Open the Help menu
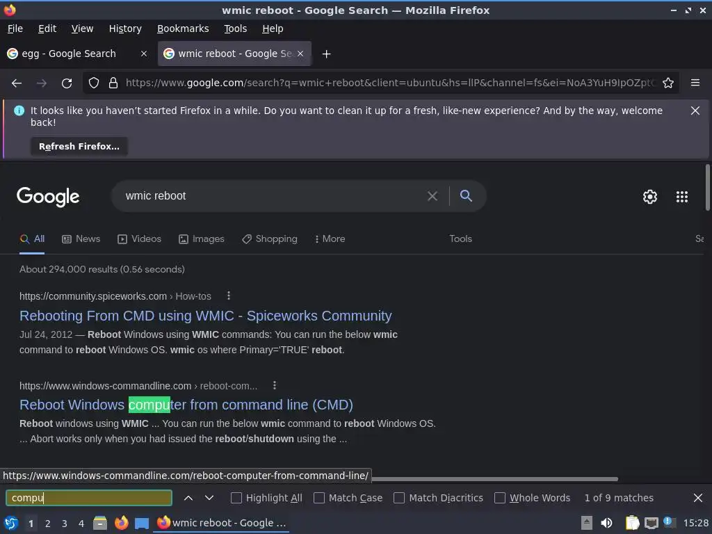 pyautogui.click(x=273, y=29)
